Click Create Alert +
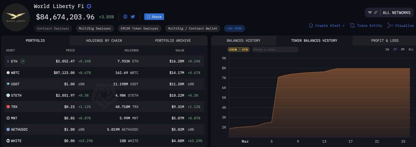Image resolution: width=416 pixels, height=147 pixels. coord(327,26)
